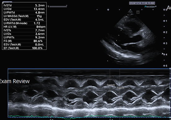Select the focus position arrow near depth 4
Screen dimensions: 171x120
(x=163, y=54)
